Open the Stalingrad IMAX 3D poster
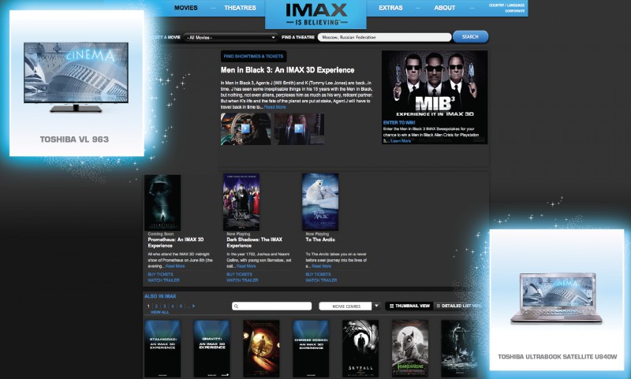 point(162,348)
